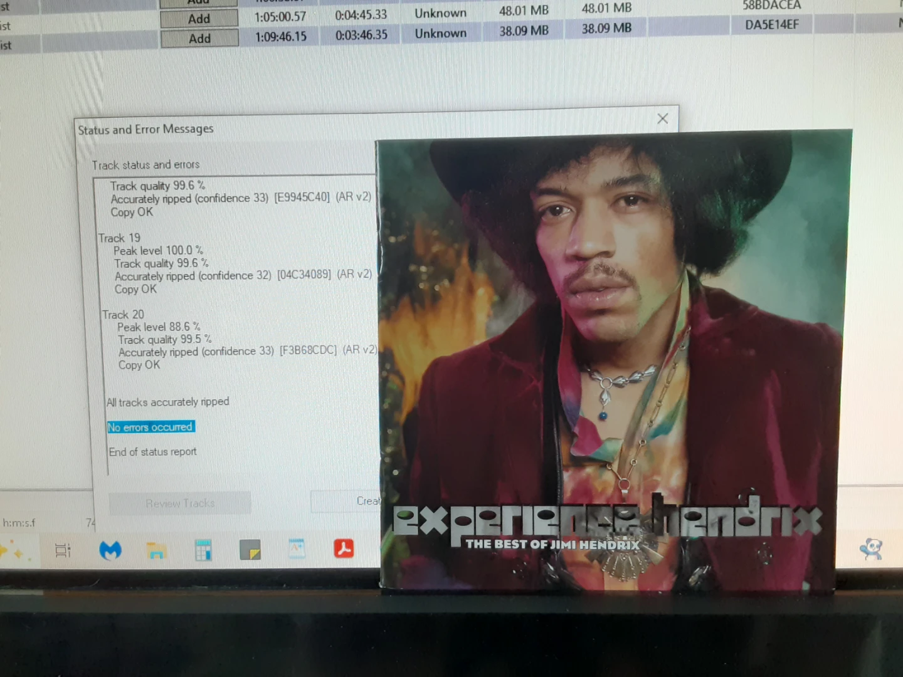Select the 'Track 19' heading

click(x=119, y=238)
